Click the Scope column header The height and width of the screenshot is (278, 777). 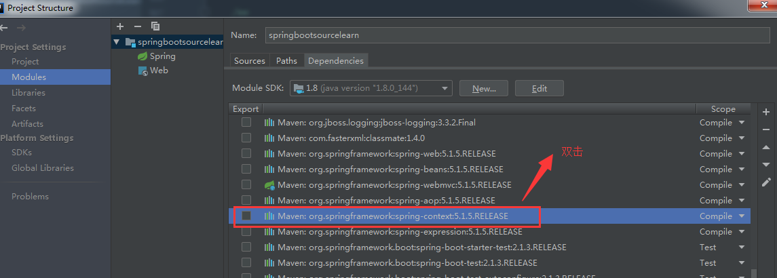coord(723,109)
